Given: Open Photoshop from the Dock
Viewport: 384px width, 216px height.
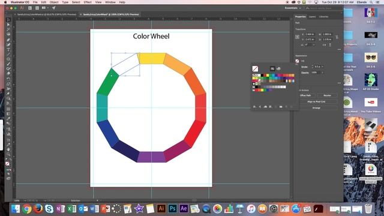Looking at the screenshot, I should tap(172, 209).
